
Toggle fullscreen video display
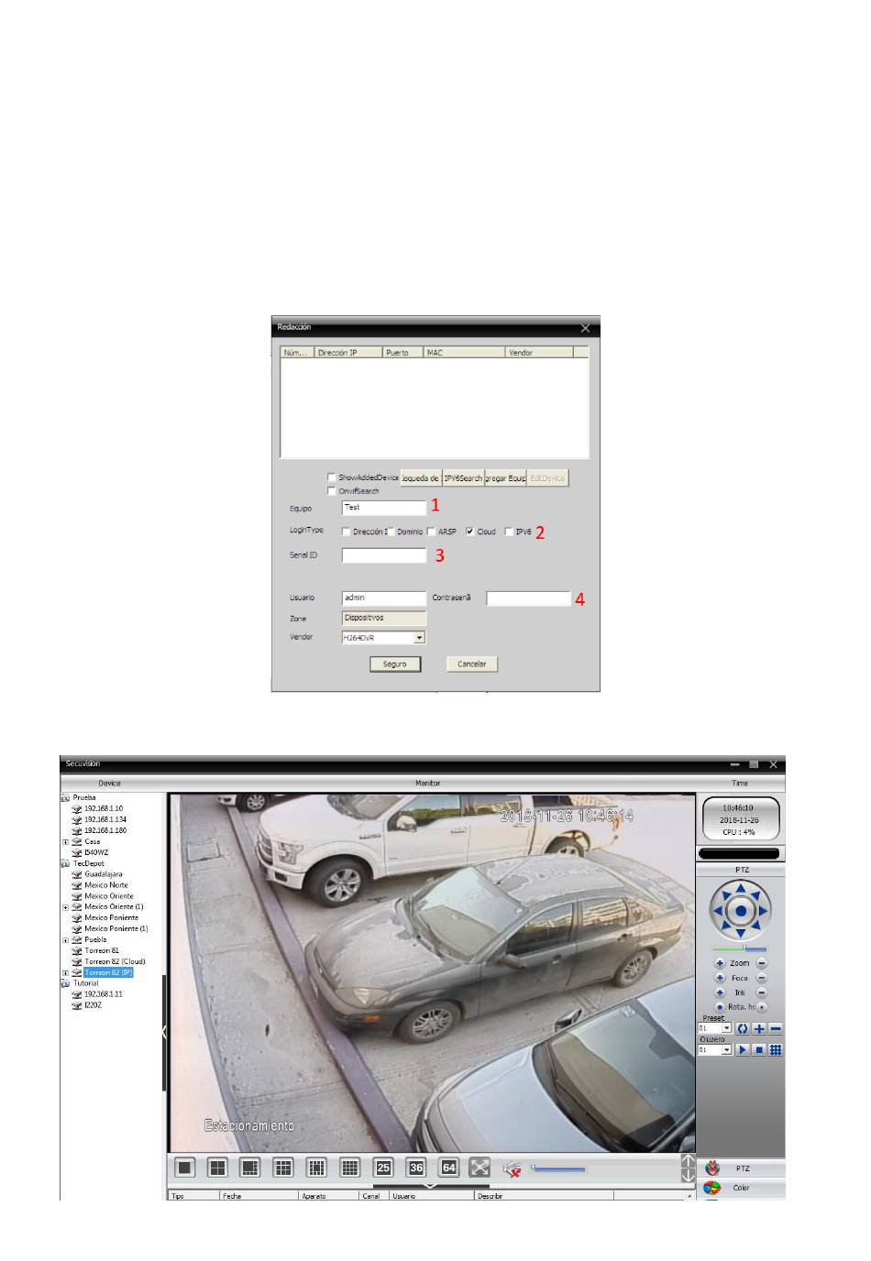pos(480,1168)
